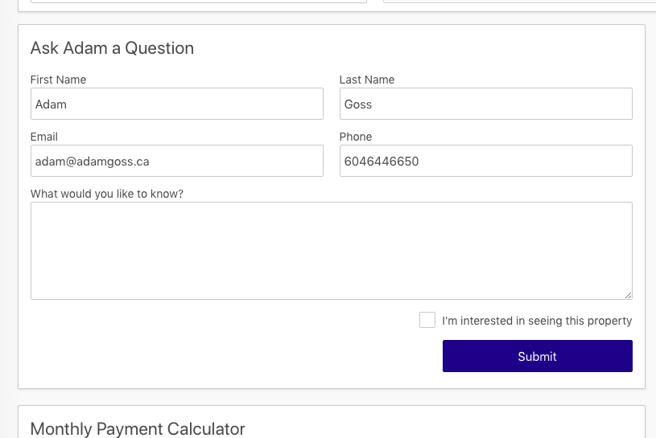656x438 pixels.
Task: Check 'I'm interested in seeing this property'
Action: pos(427,320)
